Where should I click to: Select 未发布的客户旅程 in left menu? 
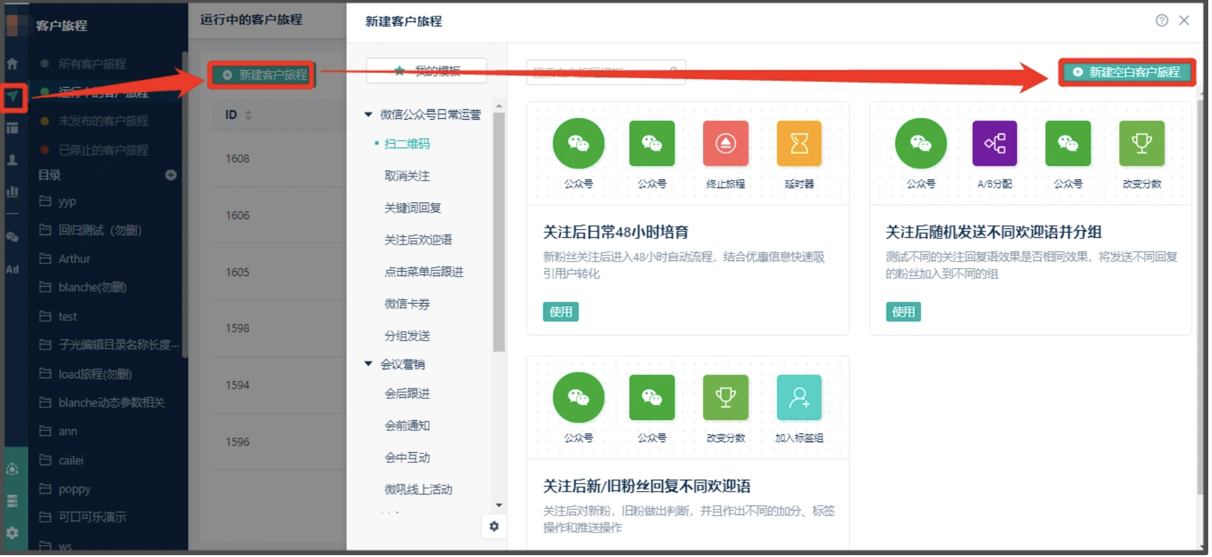104,121
